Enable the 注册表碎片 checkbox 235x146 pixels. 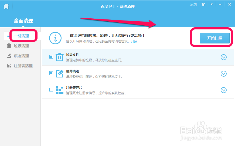(51, 90)
